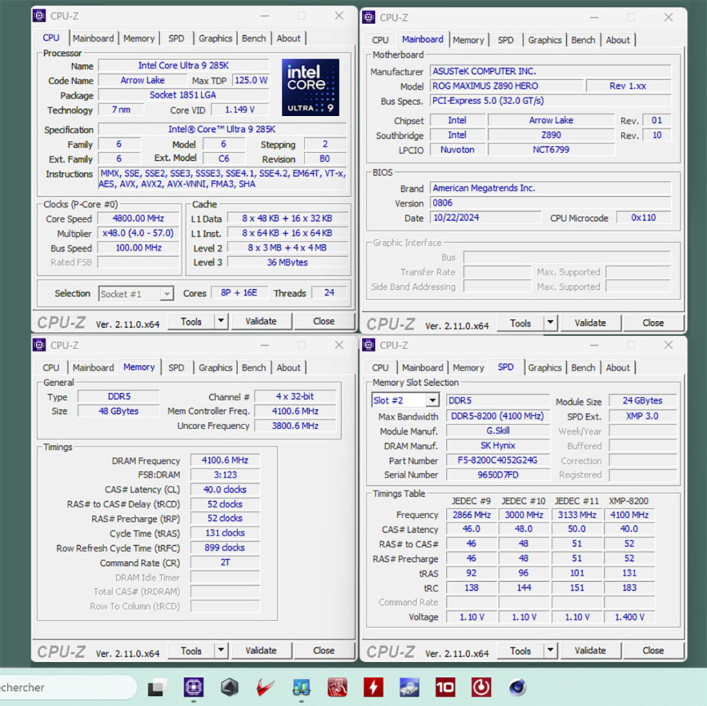The height and width of the screenshot is (706, 707).
Task: Open About tab in the Mainboard window
Action: [618, 39]
